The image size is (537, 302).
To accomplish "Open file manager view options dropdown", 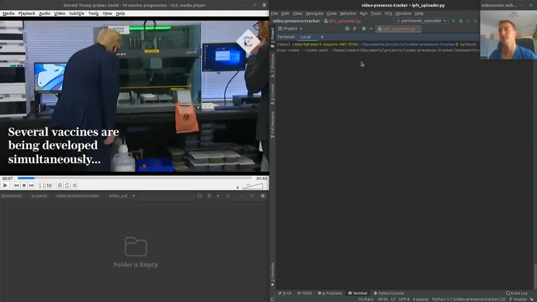I will coord(218,196).
